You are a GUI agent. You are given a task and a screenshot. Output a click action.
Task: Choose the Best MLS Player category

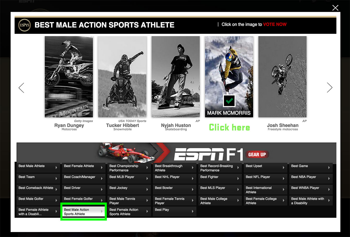(220, 189)
